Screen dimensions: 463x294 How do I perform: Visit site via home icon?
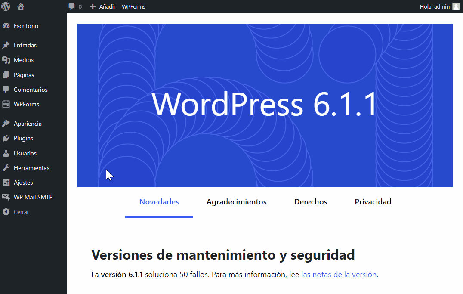[20, 6]
